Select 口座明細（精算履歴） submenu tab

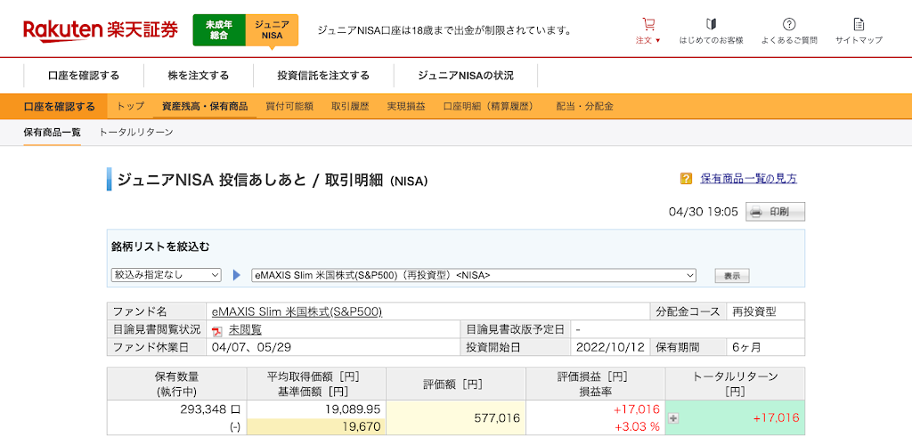click(491, 106)
